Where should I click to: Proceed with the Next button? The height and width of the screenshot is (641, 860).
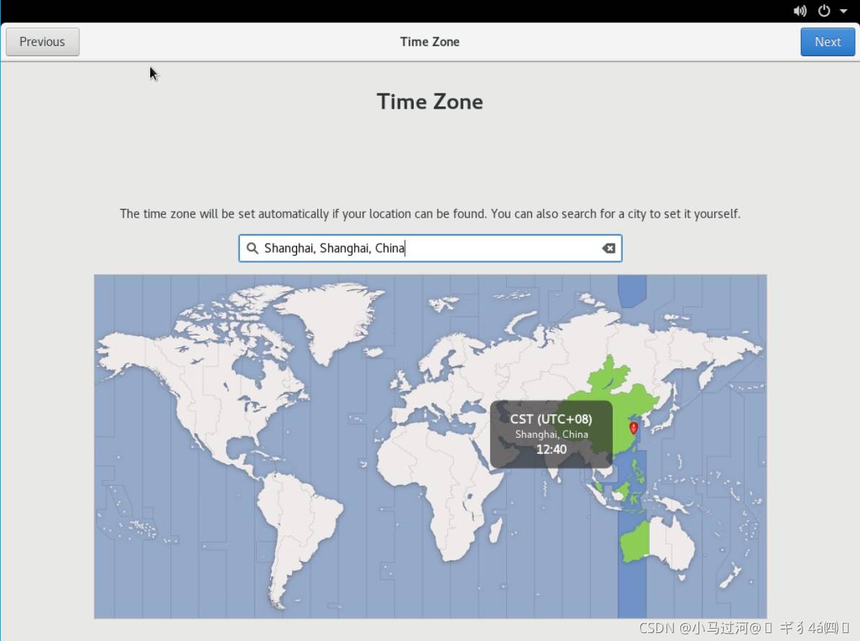[x=828, y=42]
